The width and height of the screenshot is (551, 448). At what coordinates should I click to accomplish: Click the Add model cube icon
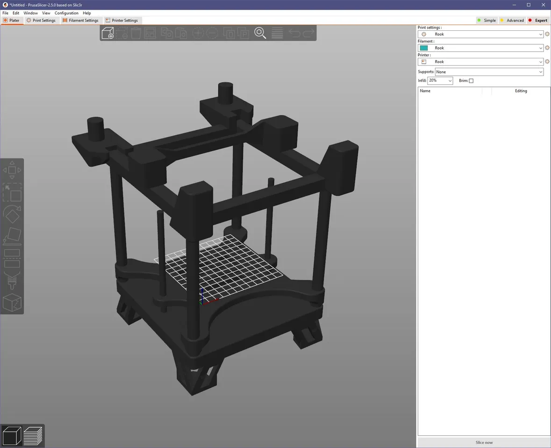pyautogui.click(x=107, y=33)
